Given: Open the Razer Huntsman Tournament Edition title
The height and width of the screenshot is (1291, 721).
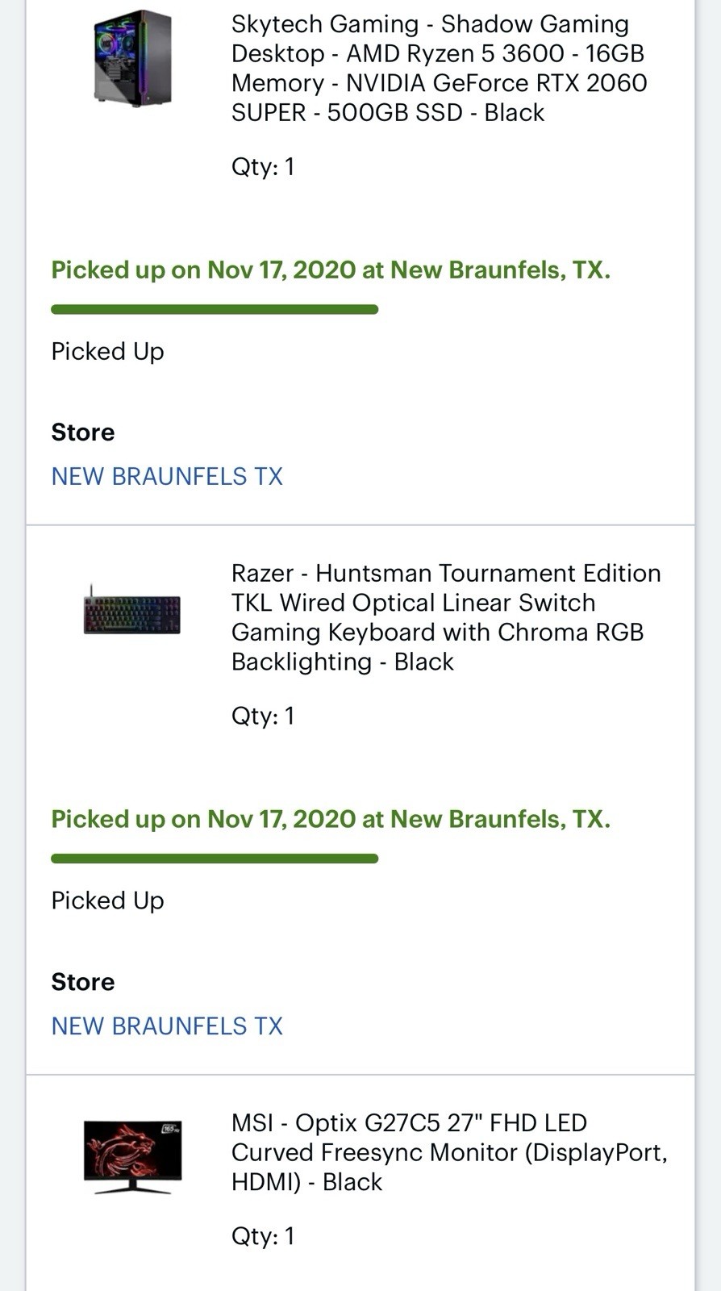Looking at the screenshot, I should tap(445, 617).
